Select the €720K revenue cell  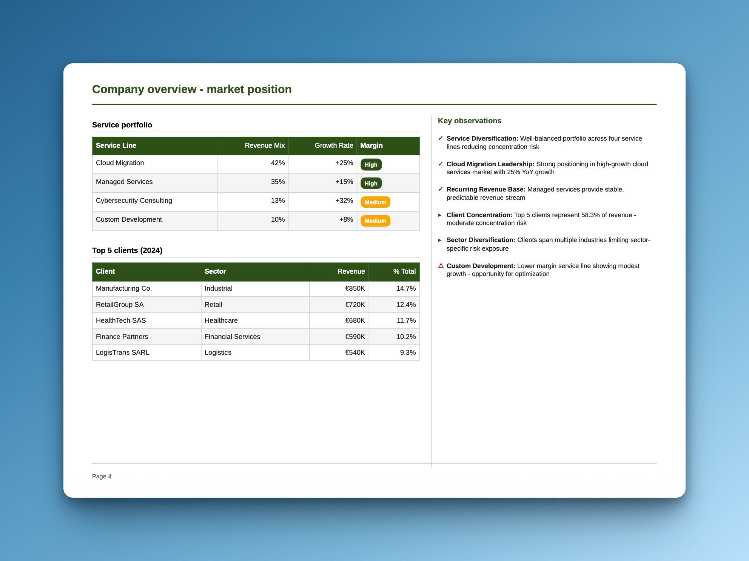[x=354, y=305]
